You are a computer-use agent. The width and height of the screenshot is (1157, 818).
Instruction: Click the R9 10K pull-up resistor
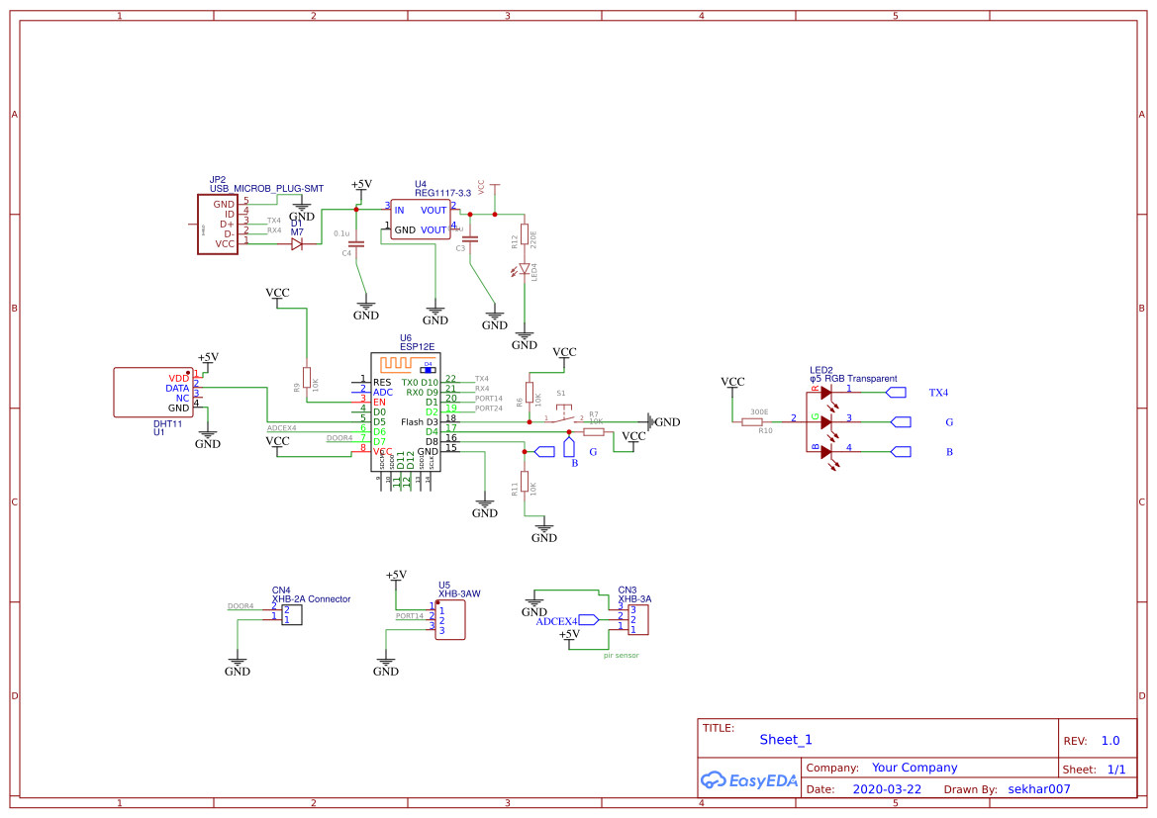306,379
